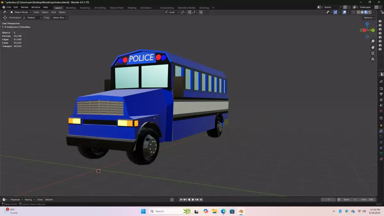Switch to solid viewport shading
The image size is (384, 216).
click(x=362, y=12)
